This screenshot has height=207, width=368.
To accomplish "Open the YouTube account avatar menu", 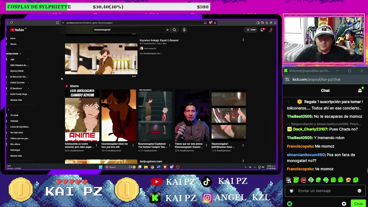I will [270, 30].
